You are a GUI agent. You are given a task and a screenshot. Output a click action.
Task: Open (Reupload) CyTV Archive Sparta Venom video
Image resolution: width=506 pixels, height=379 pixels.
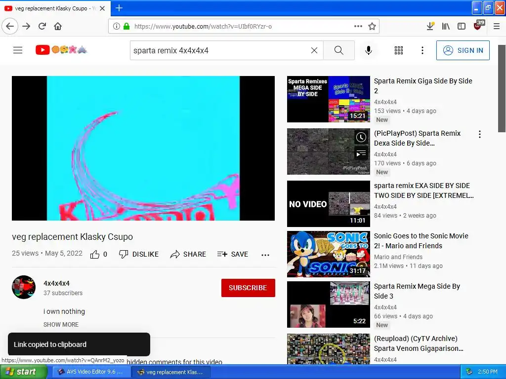click(x=419, y=343)
